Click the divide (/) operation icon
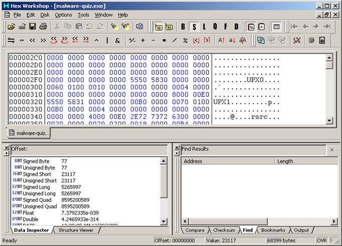The height and width of the screenshot is (246, 342). point(175,40)
